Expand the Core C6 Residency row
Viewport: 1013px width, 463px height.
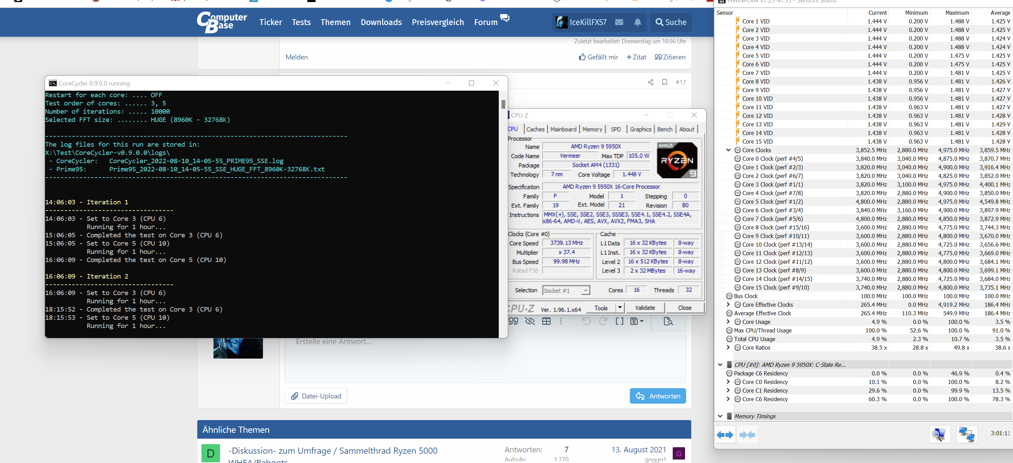coord(728,399)
